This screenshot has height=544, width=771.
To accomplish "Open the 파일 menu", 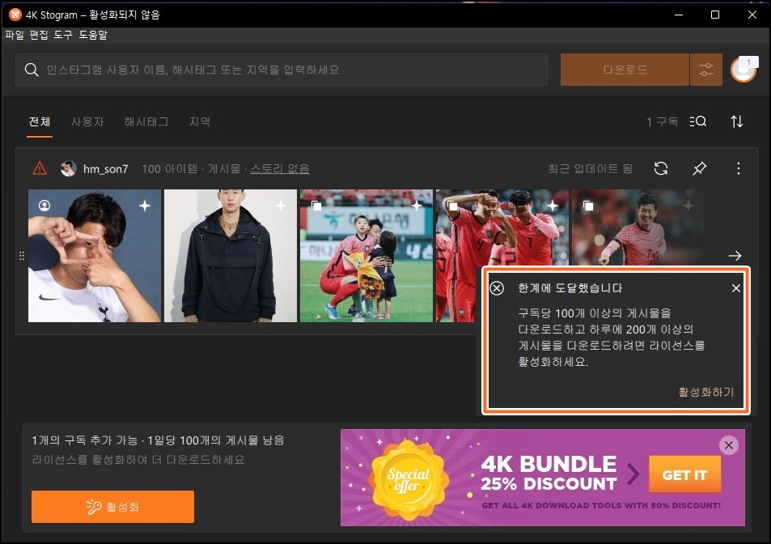I will [x=15, y=35].
